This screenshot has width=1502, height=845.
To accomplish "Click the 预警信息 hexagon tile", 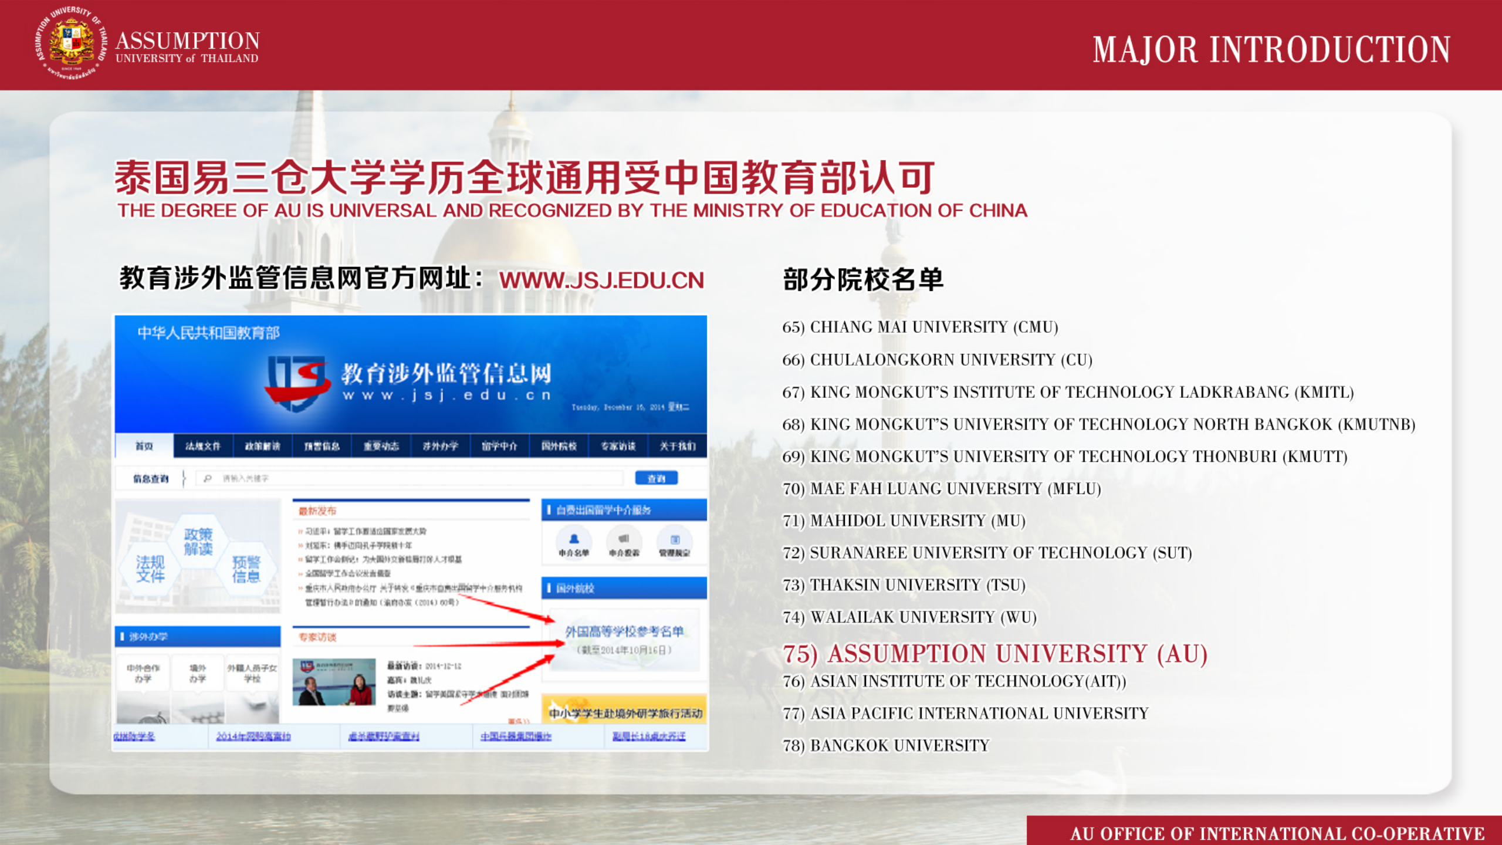I will point(246,569).
